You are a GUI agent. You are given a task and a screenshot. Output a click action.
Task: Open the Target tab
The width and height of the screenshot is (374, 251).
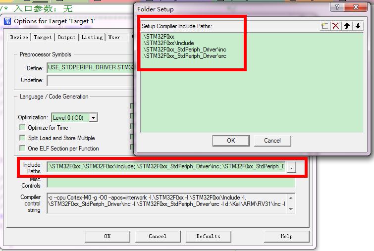click(43, 38)
